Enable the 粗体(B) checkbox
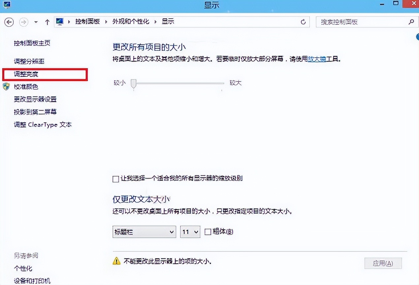The width and height of the screenshot is (419, 285). point(208,232)
